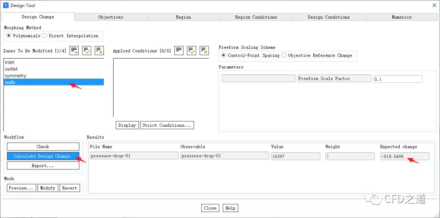Select all Applied Conditions entries

click(191, 51)
